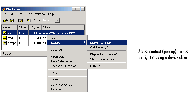Viewport: 195px width, 95px height.
Task: Click the Save Workspace floppy disk icon
Action: pos(12,20)
